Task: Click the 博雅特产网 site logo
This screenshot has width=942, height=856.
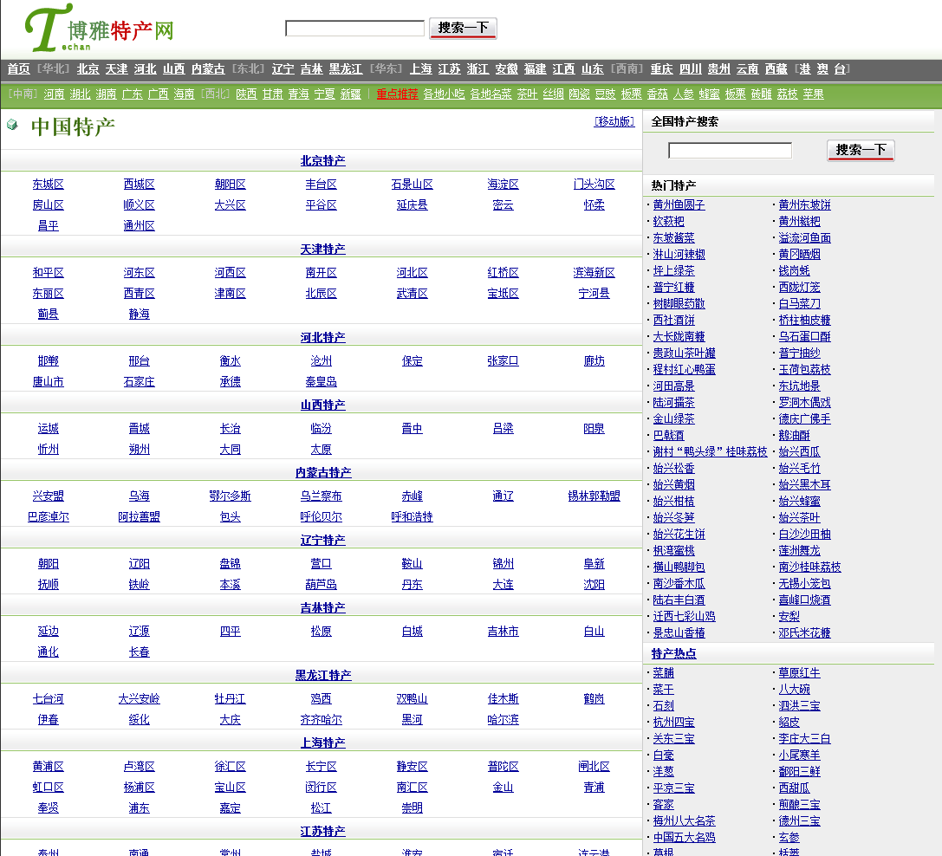Action: pyautogui.click(x=99, y=29)
